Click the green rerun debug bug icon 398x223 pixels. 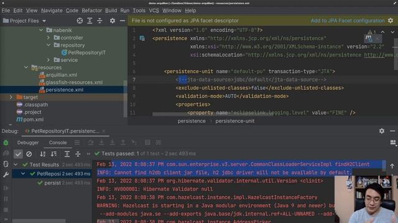point(6,142)
